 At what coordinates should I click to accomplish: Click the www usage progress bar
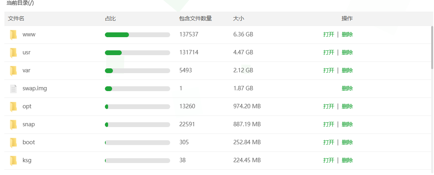(x=137, y=35)
